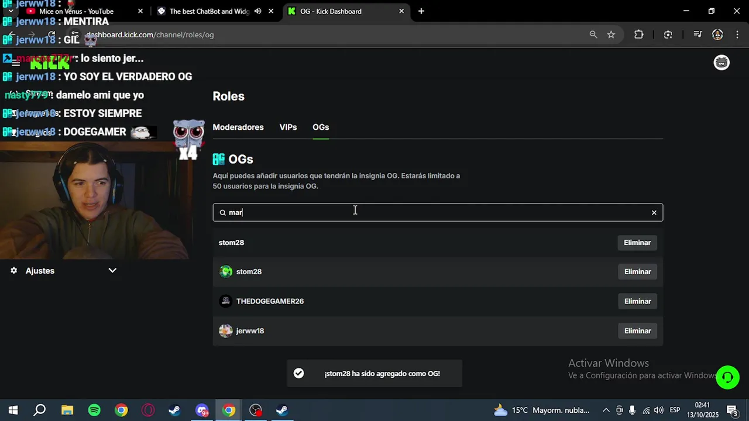Open the Chrome extensions puzzle icon
Image resolution: width=749 pixels, height=421 pixels.
(x=639, y=34)
